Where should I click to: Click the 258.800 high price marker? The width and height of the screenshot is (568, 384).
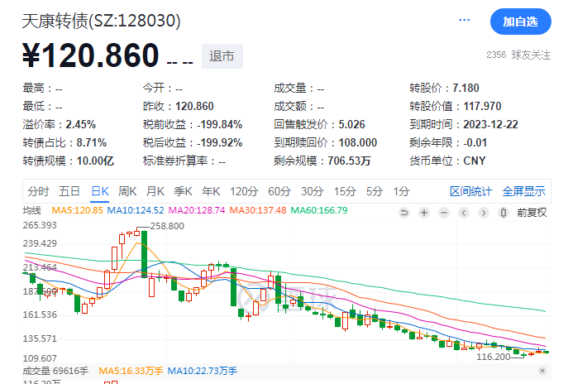tap(167, 226)
